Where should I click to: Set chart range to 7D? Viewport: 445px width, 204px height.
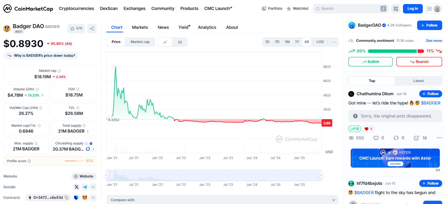tap(277, 42)
